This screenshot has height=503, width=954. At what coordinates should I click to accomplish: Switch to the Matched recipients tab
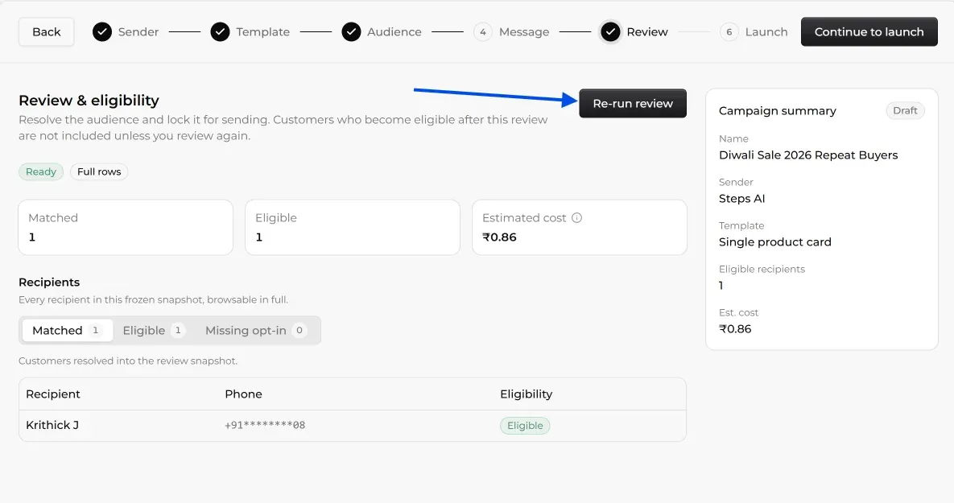coord(68,330)
